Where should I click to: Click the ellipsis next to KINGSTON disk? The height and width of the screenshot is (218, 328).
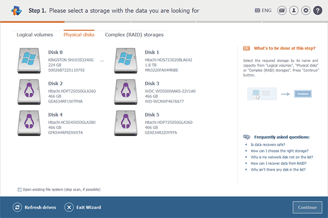102,60
